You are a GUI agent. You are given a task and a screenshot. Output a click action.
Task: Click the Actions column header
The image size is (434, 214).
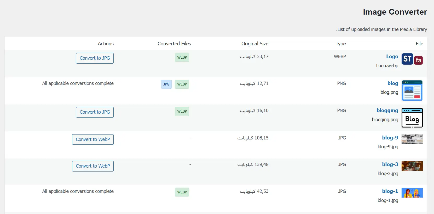click(x=106, y=44)
